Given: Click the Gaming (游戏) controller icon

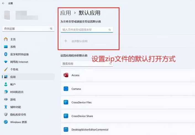Looking at the screenshot, I should click(6, 99).
